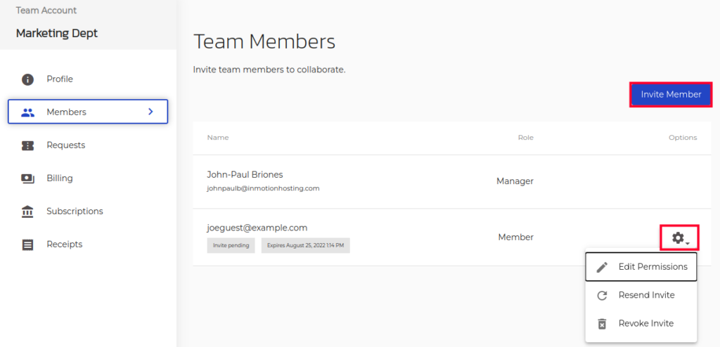Click the refresh icon beside Resend Invite

pyautogui.click(x=602, y=296)
